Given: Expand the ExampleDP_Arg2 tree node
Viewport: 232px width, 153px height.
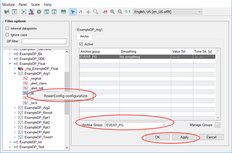Looking at the screenshot, I should coord(15,108).
